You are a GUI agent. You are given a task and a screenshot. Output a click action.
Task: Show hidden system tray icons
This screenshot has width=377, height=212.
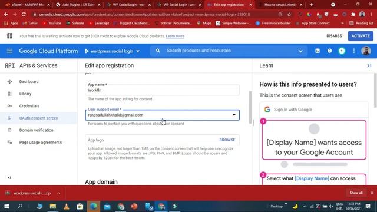[305, 206]
